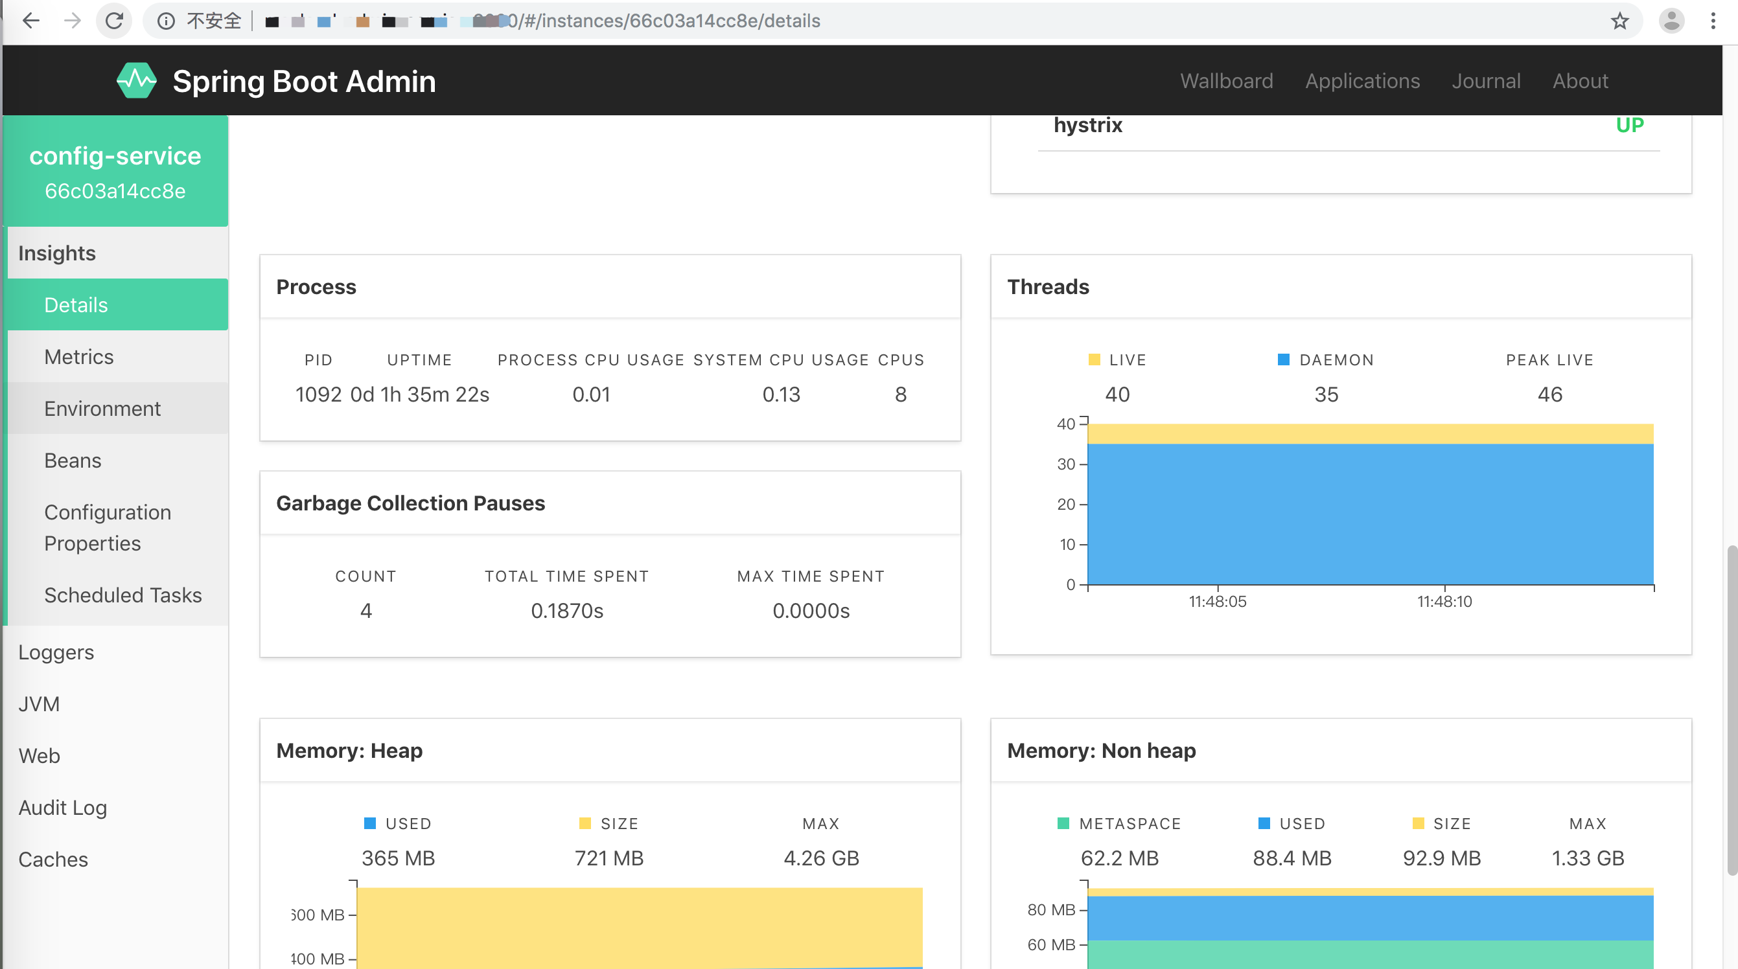This screenshot has height=969, width=1738.
Task: Expand the hystrix health indicator details
Action: coord(1087,125)
